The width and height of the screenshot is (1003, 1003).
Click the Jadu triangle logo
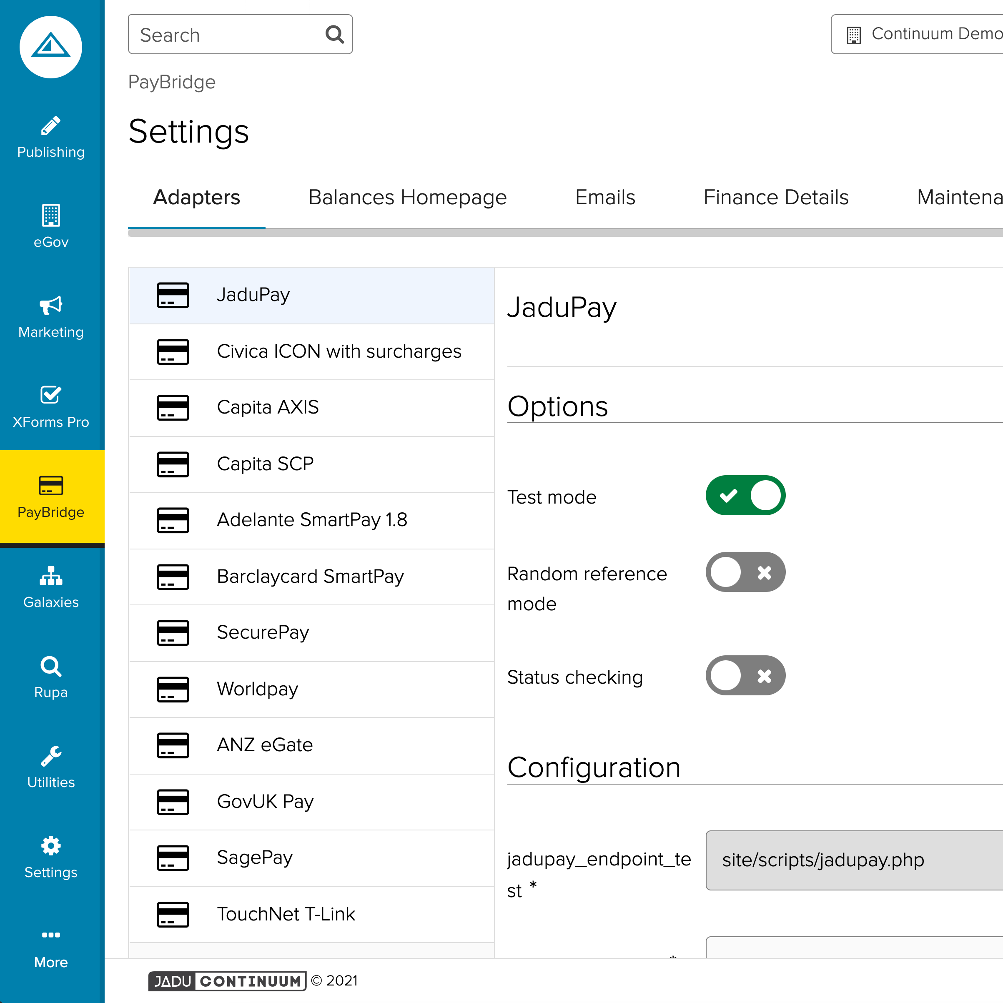click(51, 47)
